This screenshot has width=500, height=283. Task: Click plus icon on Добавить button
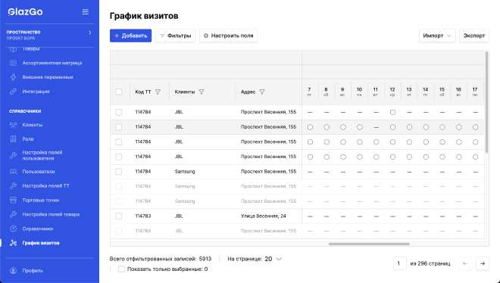click(117, 36)
